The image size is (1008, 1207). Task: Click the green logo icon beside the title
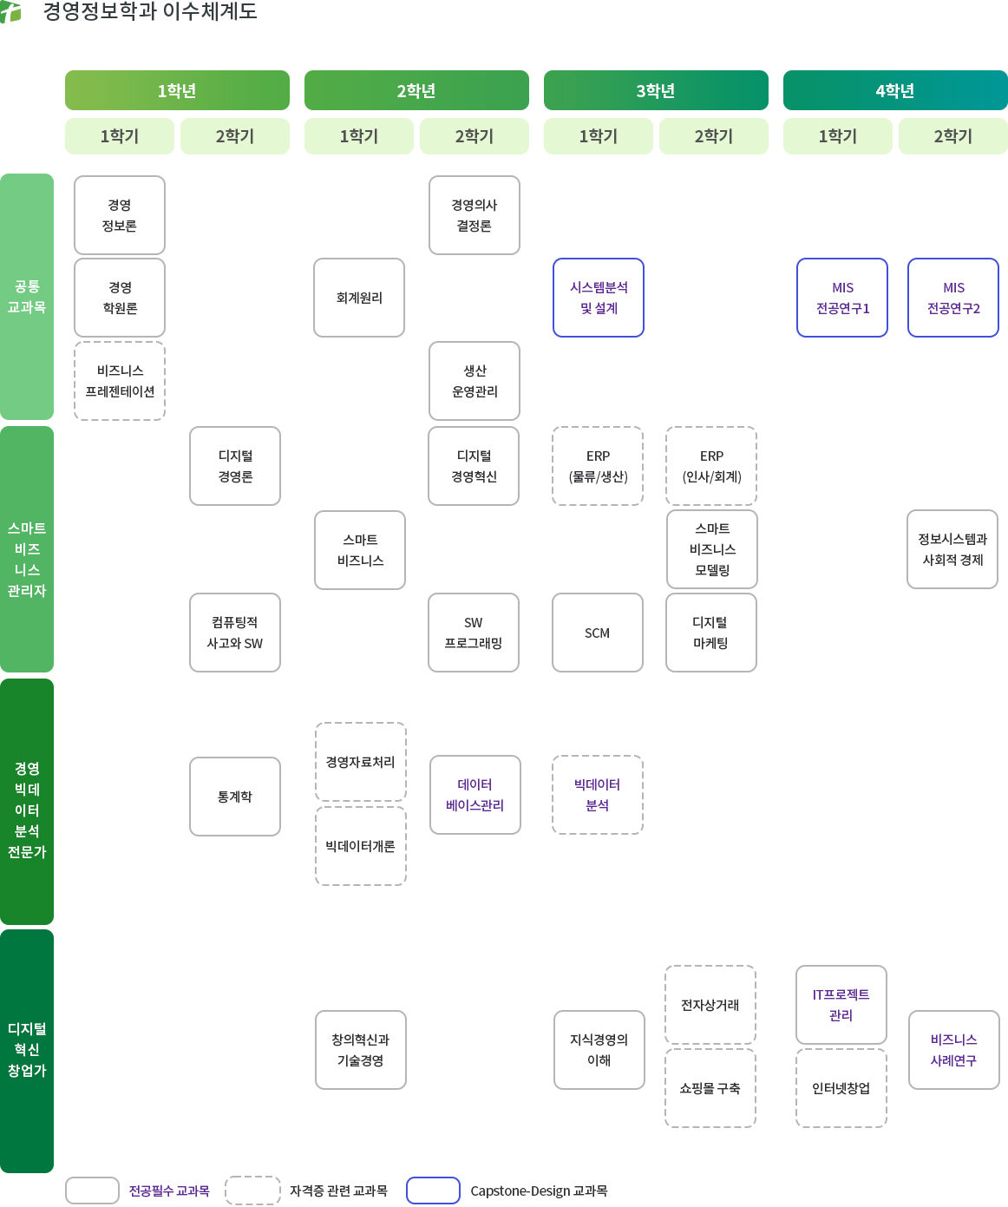pyautogui.click(x=10, y=11)
